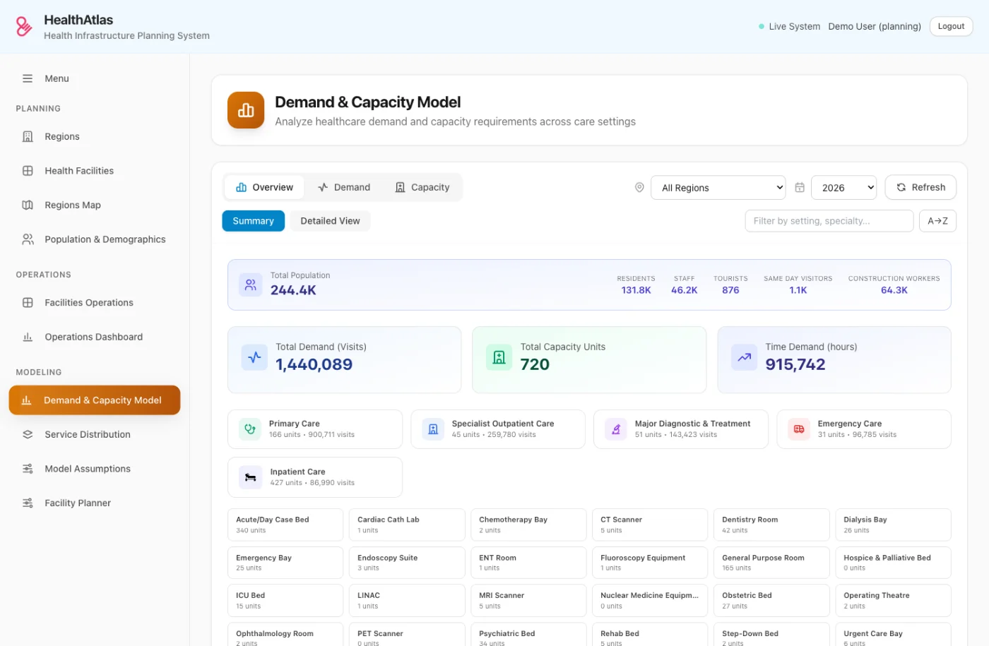The height and width of the screenshot is (646, 989).
Task: Click the Endoscopy Suite card
Action: [407, 563]
